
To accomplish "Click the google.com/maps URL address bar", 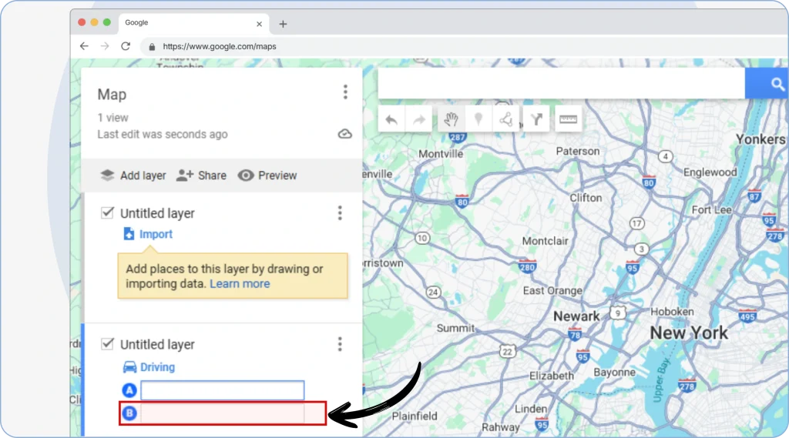I will click(x=220, y=46).
